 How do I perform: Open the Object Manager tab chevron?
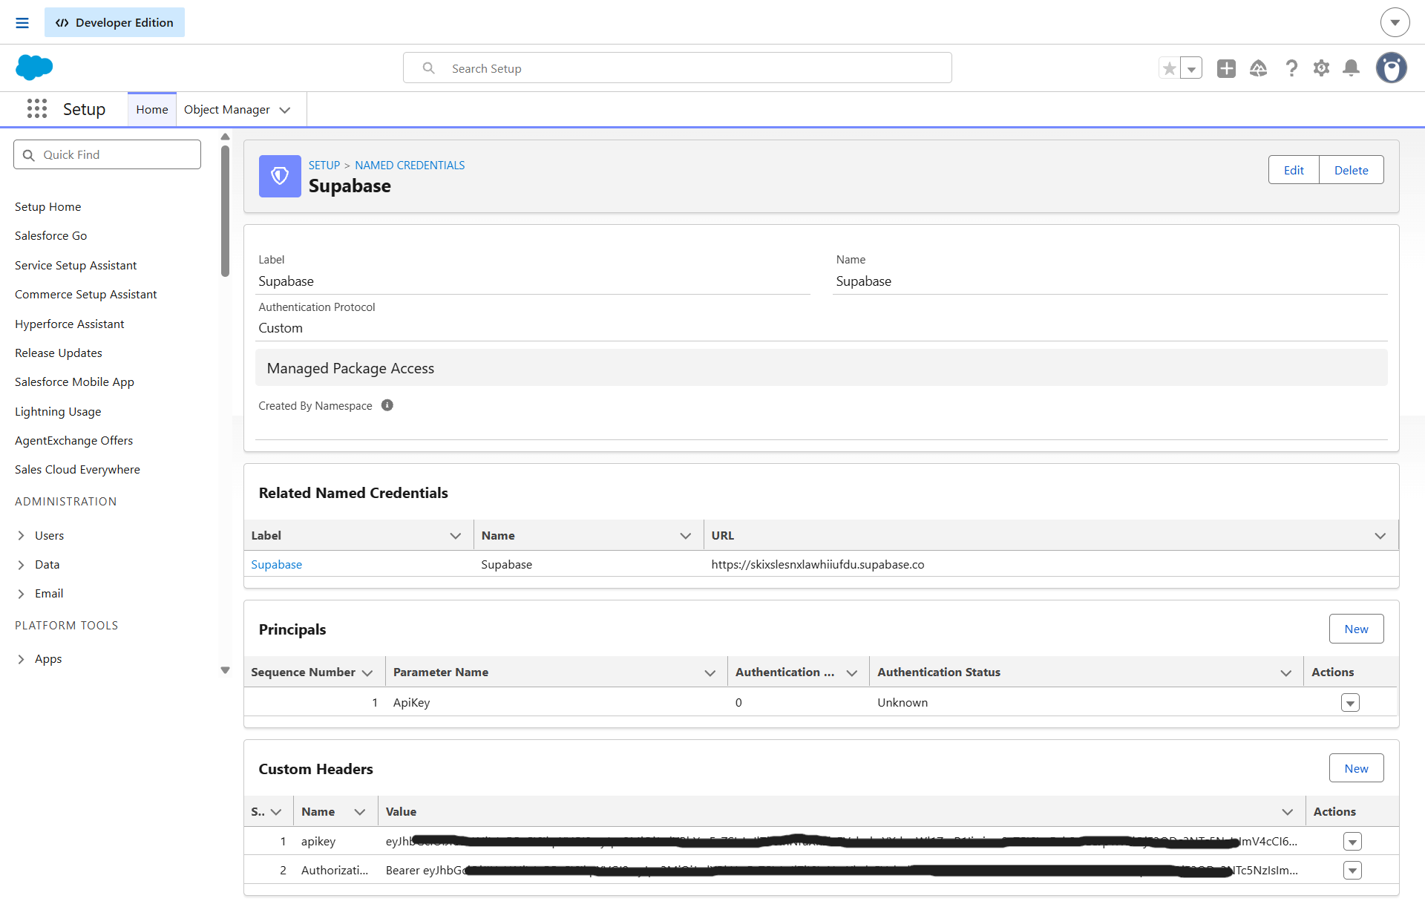point(285,110)
